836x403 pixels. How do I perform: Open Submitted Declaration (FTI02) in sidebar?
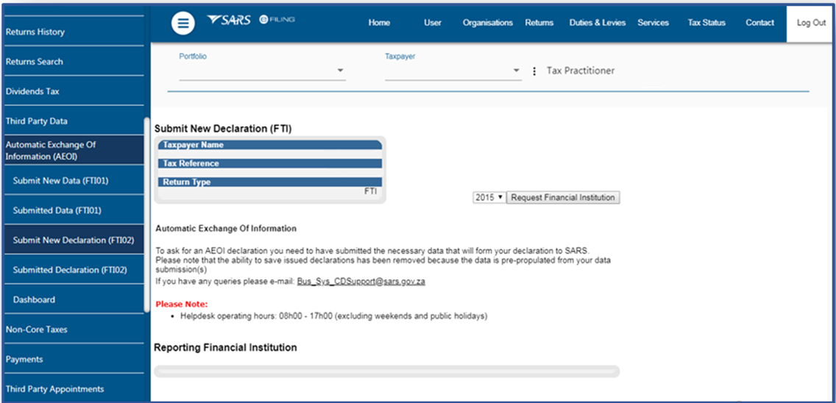70,270
